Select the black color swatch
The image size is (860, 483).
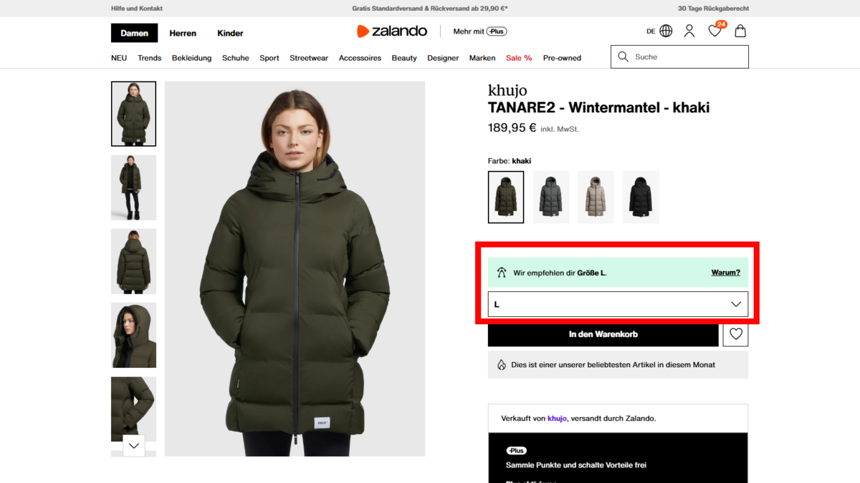(641, 197)
